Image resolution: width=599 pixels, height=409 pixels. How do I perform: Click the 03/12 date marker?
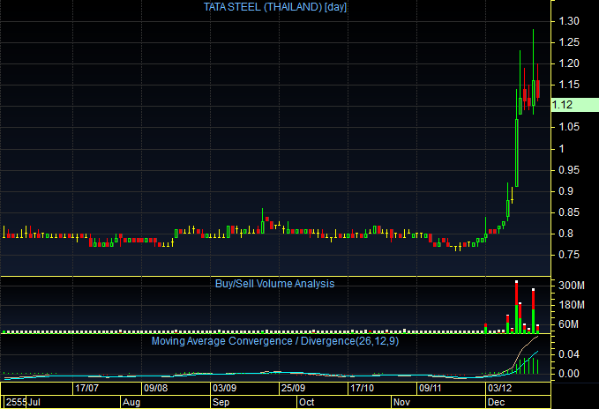(499, 389)
